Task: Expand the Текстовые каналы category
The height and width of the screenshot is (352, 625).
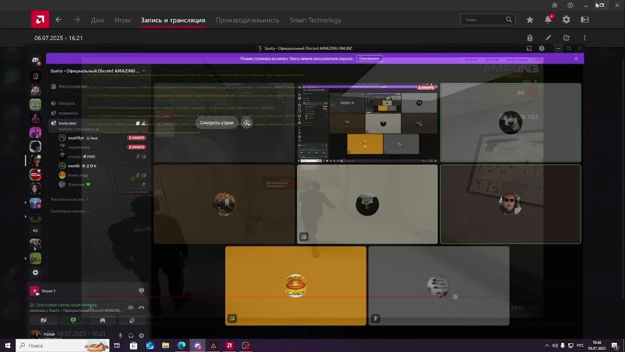Action: [69, 200]
